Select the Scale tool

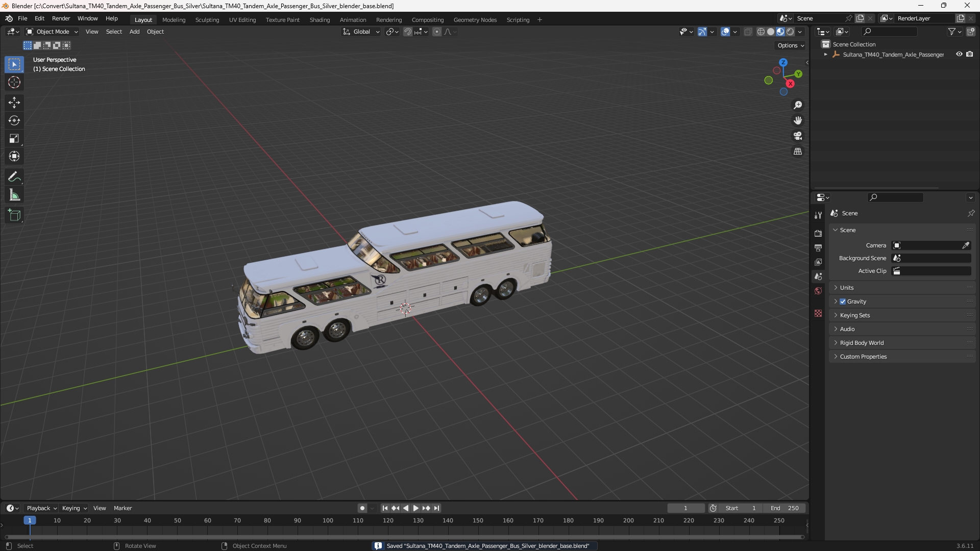tap(14, 138)
